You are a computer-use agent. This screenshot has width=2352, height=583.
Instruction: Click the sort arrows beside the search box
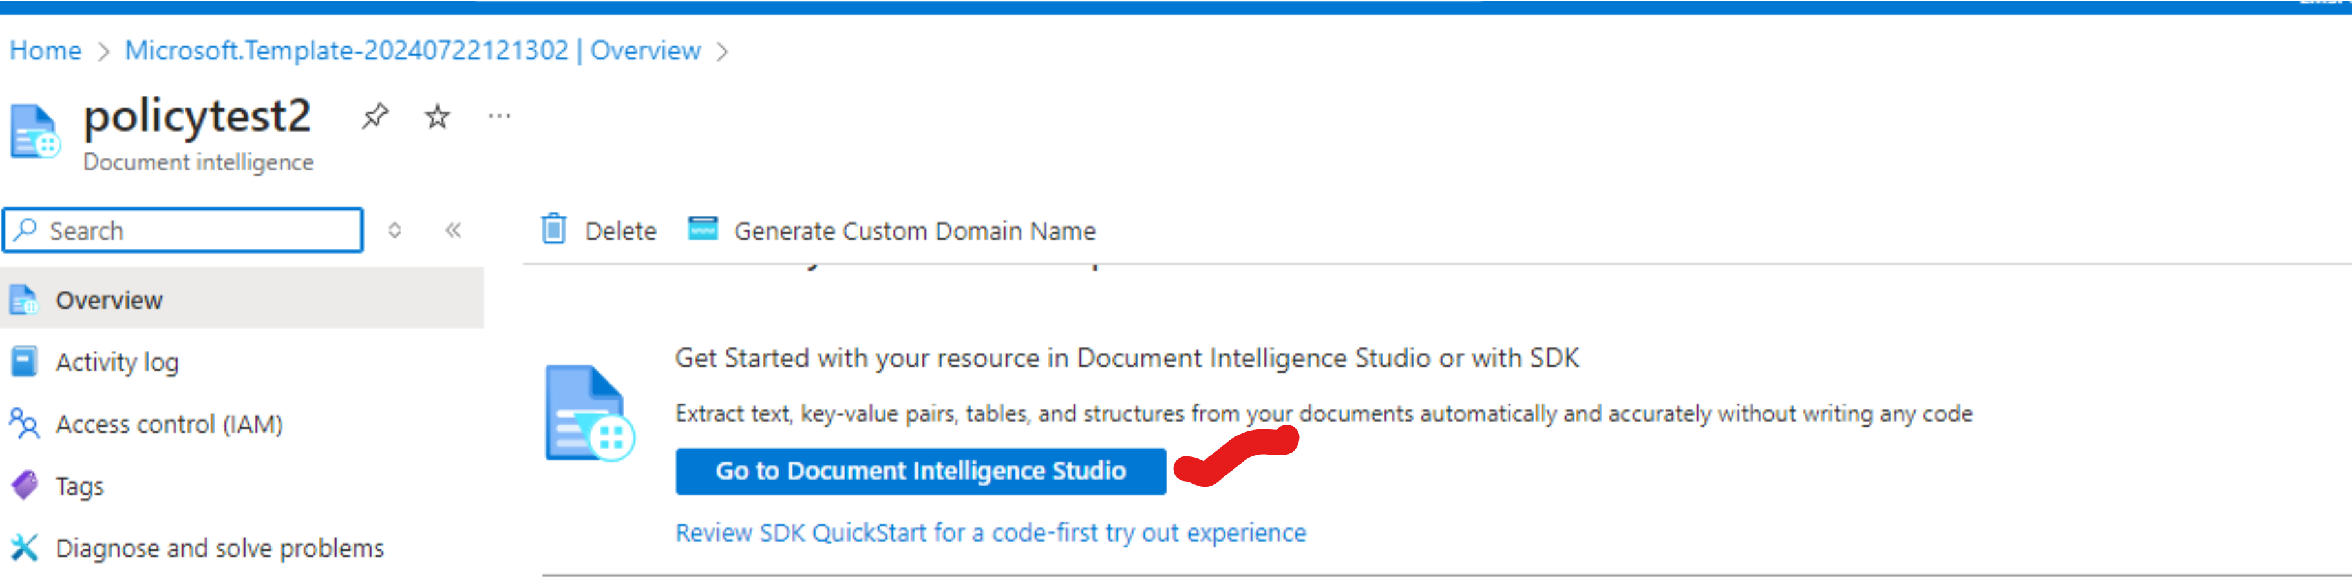[x=396, y=230]
